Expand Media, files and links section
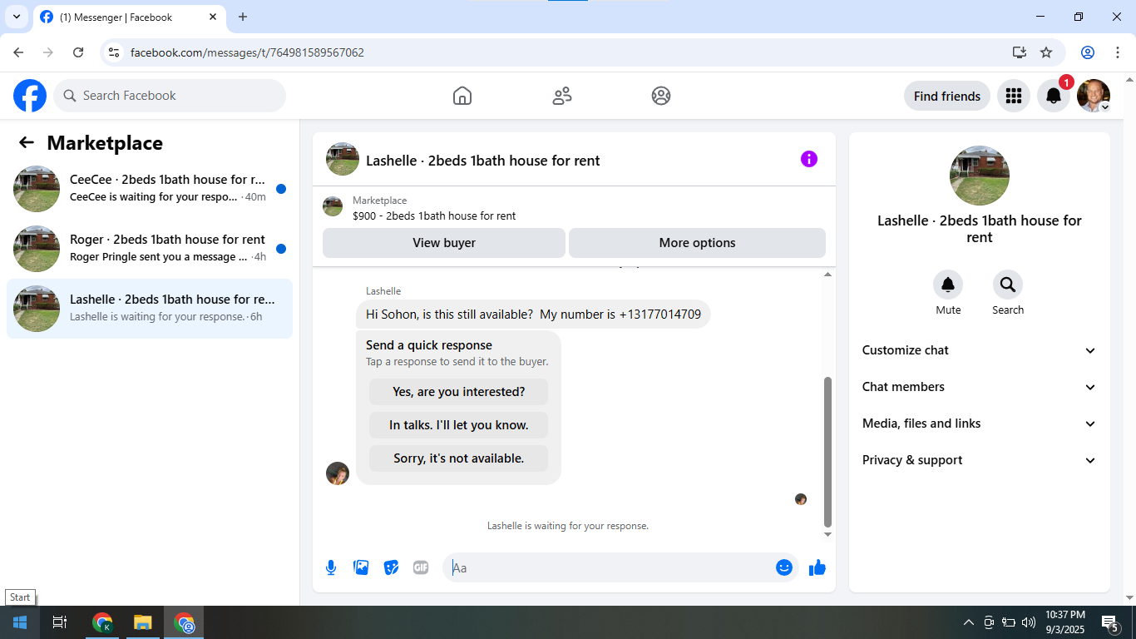The image size is (1136, 639). tap(980, 424)
